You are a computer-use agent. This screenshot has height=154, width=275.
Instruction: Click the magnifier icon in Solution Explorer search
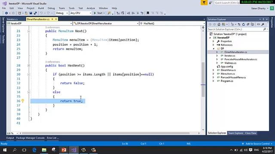tap(265, 30)
